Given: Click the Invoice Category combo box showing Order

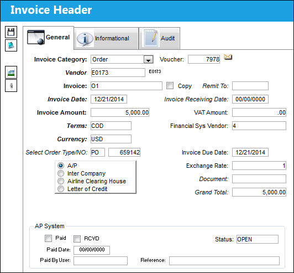Looking at the screenshot, I should coord(122,59).
